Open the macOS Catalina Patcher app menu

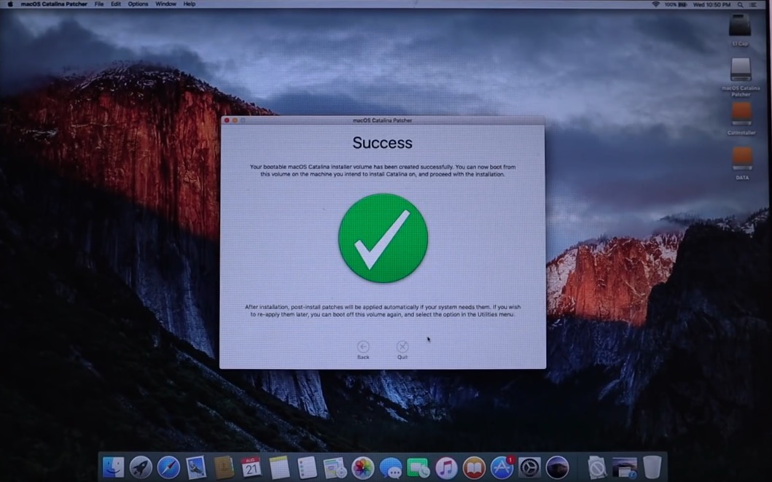pyautogui.click(x=54, y=4)
